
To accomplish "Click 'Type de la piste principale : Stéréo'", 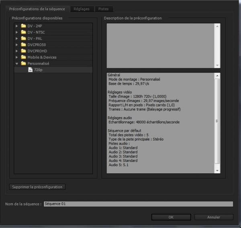I will (x=136, y=139).
